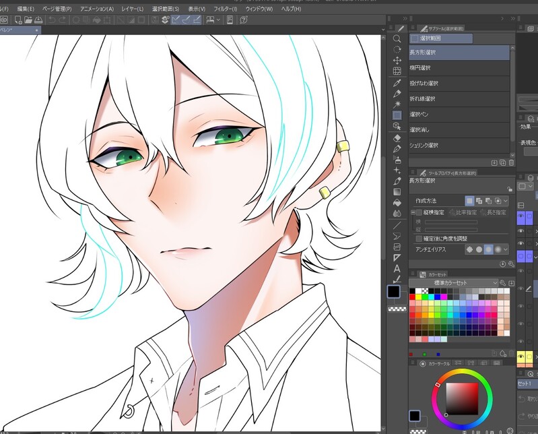
Task: Select the Move layer tool
Action: (397, 61)
